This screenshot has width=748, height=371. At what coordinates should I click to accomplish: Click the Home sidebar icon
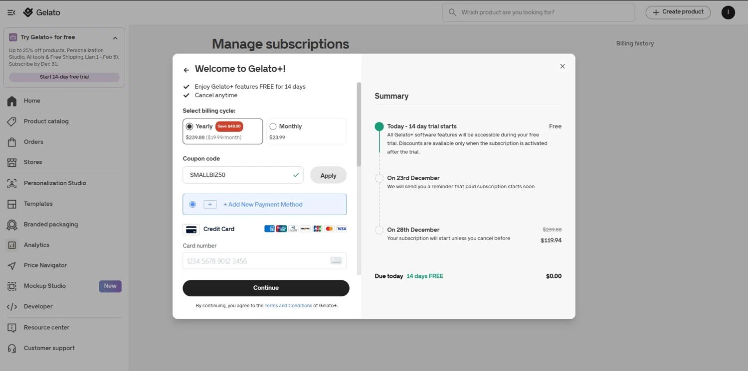click(x=12, y=101)
